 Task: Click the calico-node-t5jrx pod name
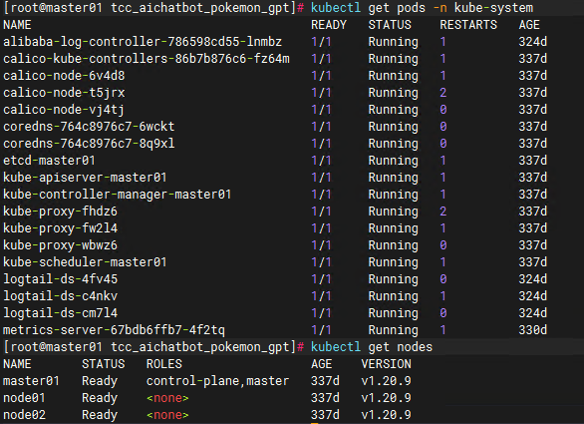coord(64,93)
